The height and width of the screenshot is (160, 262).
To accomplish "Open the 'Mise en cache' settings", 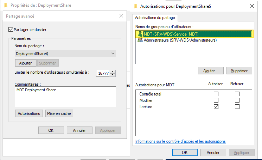I will [59, 113].
